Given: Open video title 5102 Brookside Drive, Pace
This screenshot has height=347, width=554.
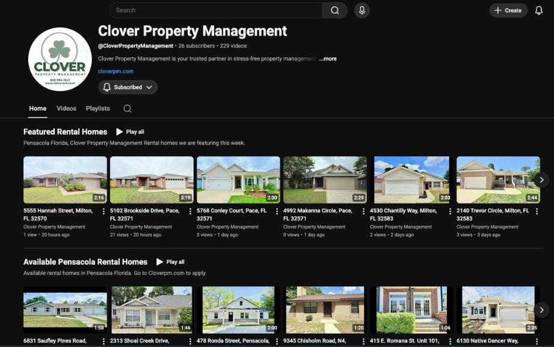Looking at the screenshot, I should point(145,214).
